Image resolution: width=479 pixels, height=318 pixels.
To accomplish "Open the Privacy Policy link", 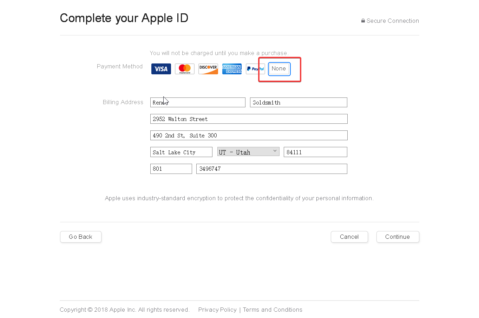I will [x=217, y=310].
